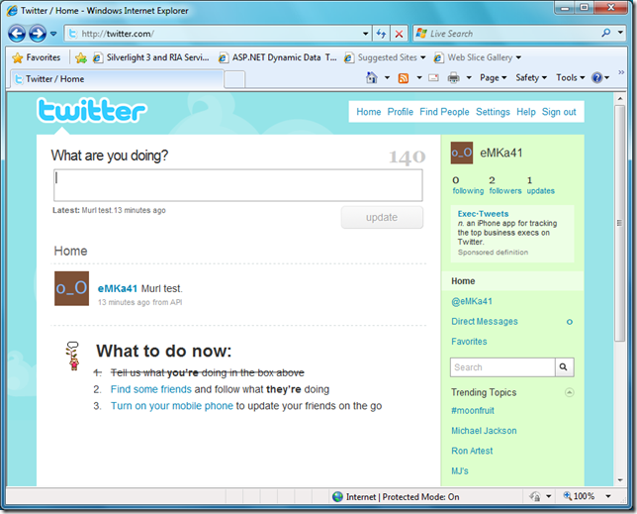Open the Tools menu
The image size is (637, 514).
(570, 77)
